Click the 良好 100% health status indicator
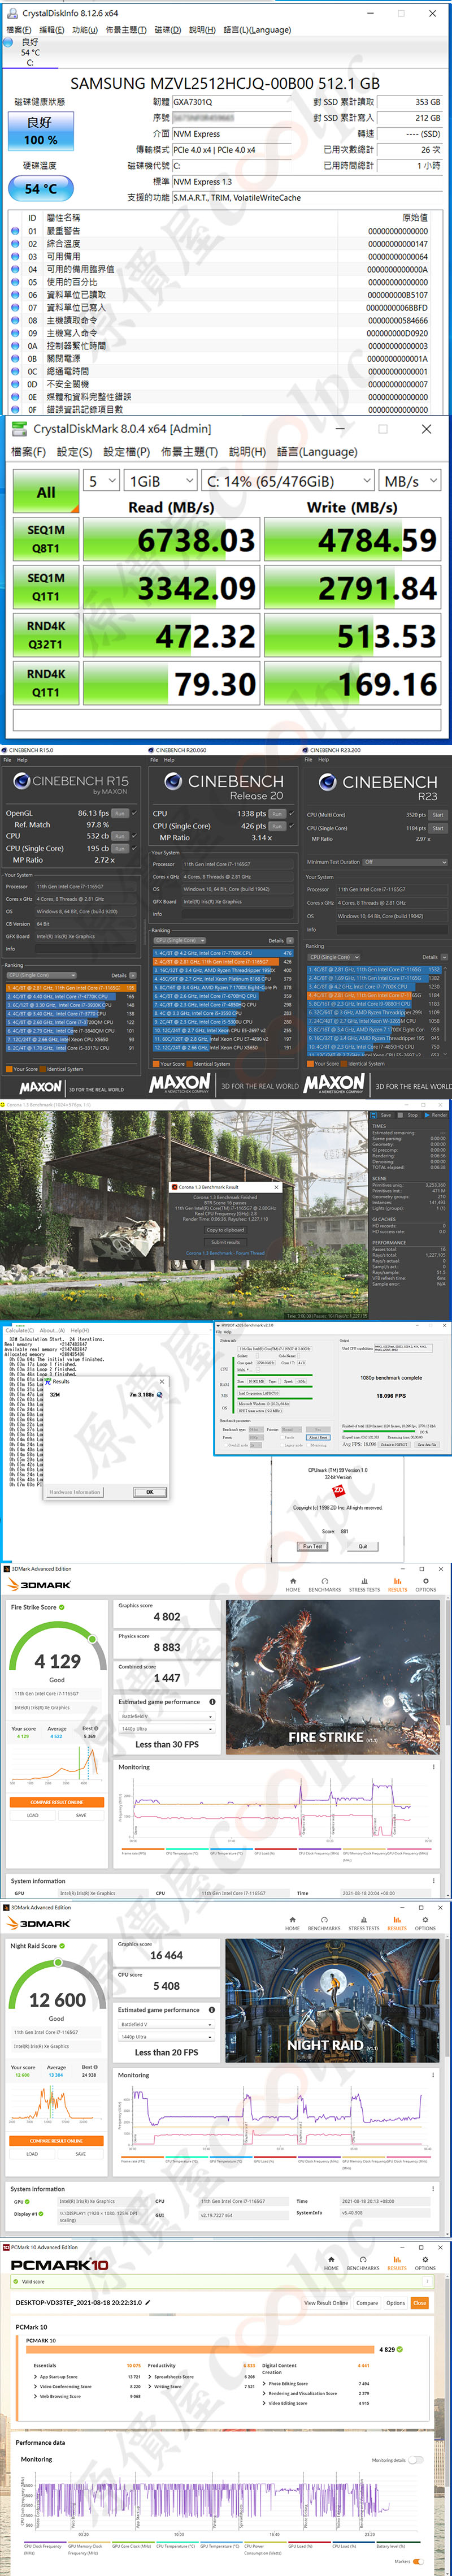The image size is (452, 2576). 40,130
